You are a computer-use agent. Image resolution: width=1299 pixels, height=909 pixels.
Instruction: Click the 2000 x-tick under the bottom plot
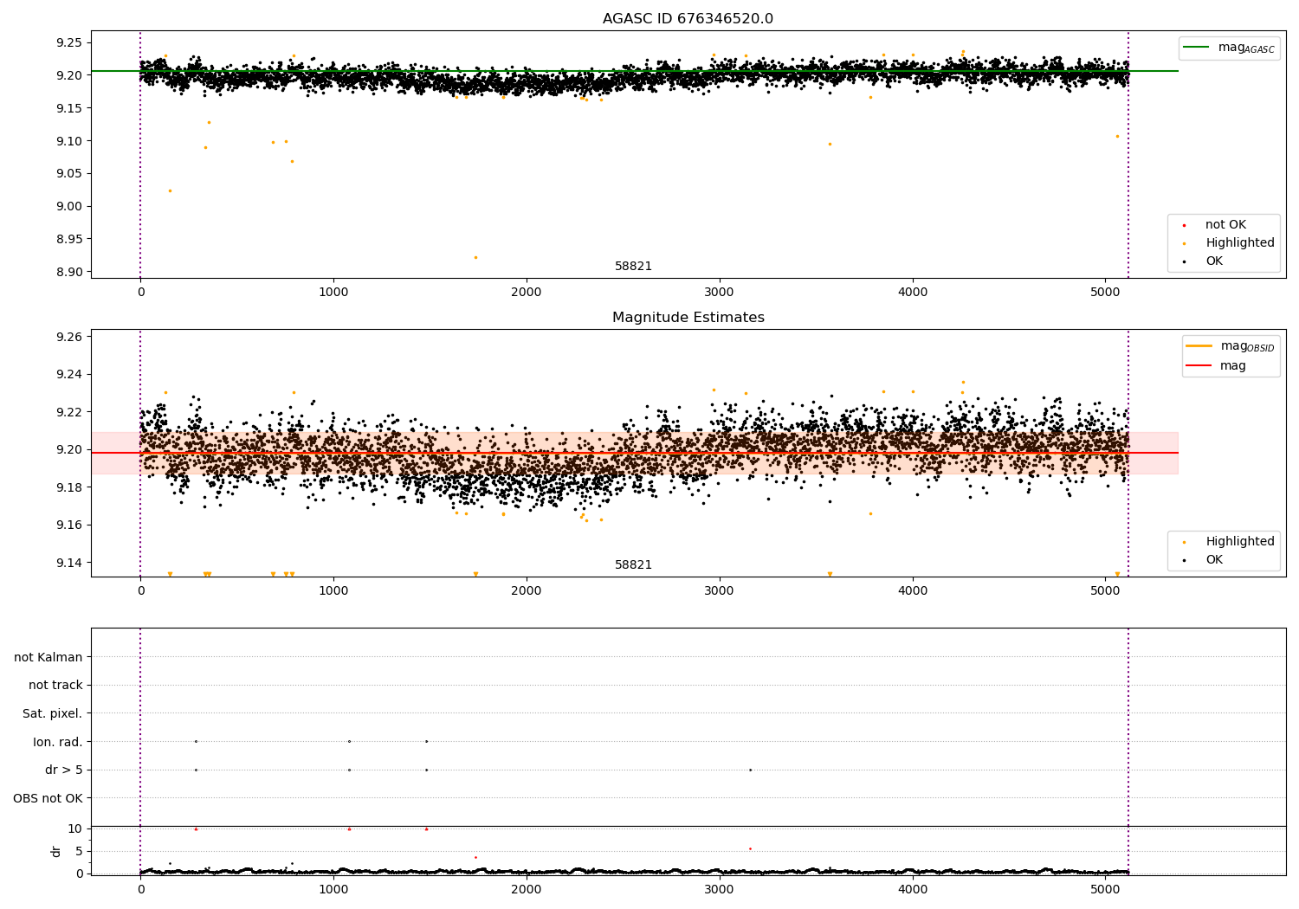527,890
